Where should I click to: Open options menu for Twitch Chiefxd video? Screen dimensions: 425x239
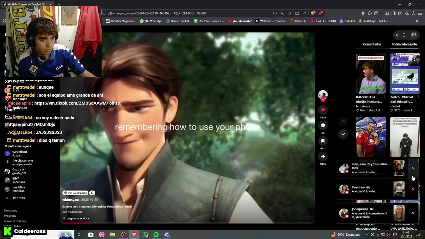click(x=418, y=97)
